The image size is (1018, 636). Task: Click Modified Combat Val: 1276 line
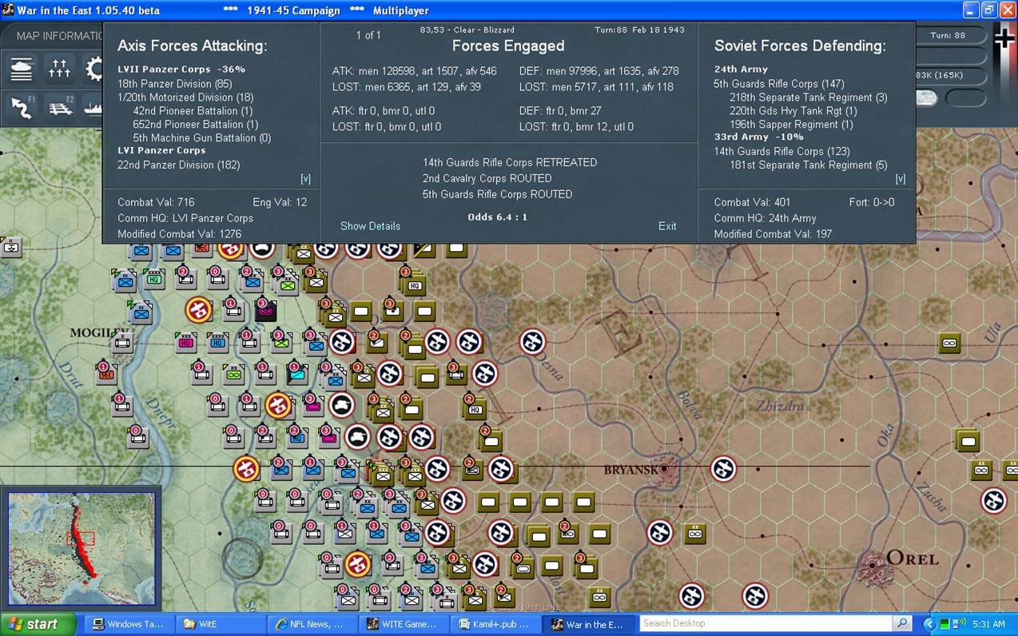tap(180, 234)
